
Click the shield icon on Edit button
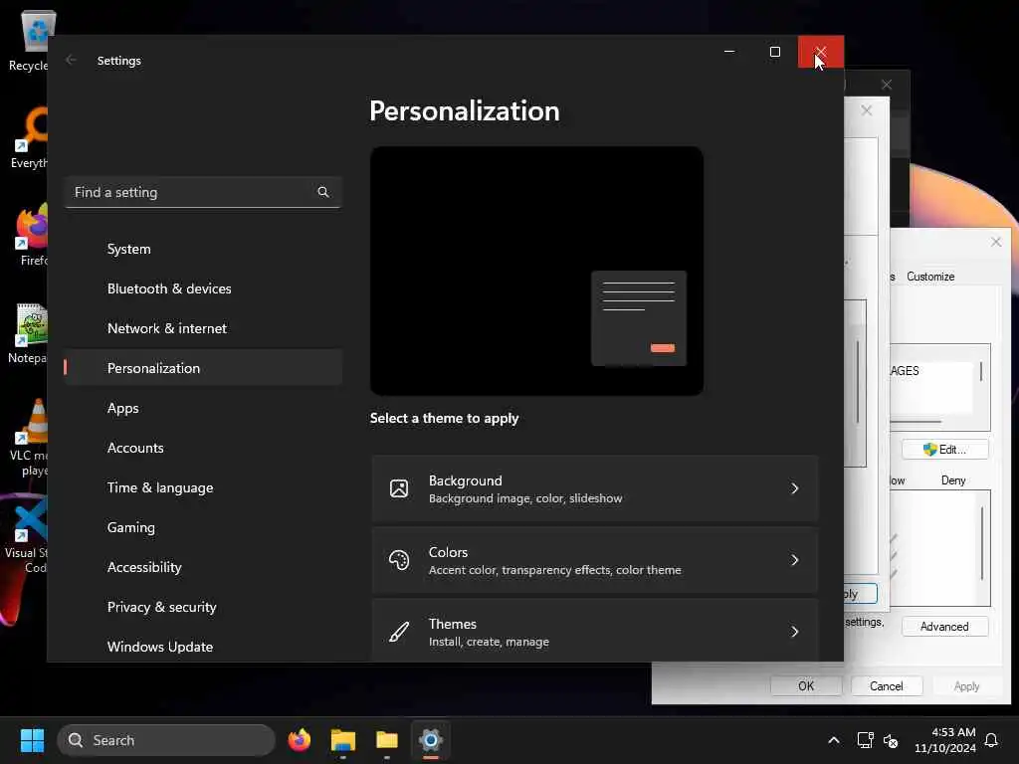coord(930,450)
